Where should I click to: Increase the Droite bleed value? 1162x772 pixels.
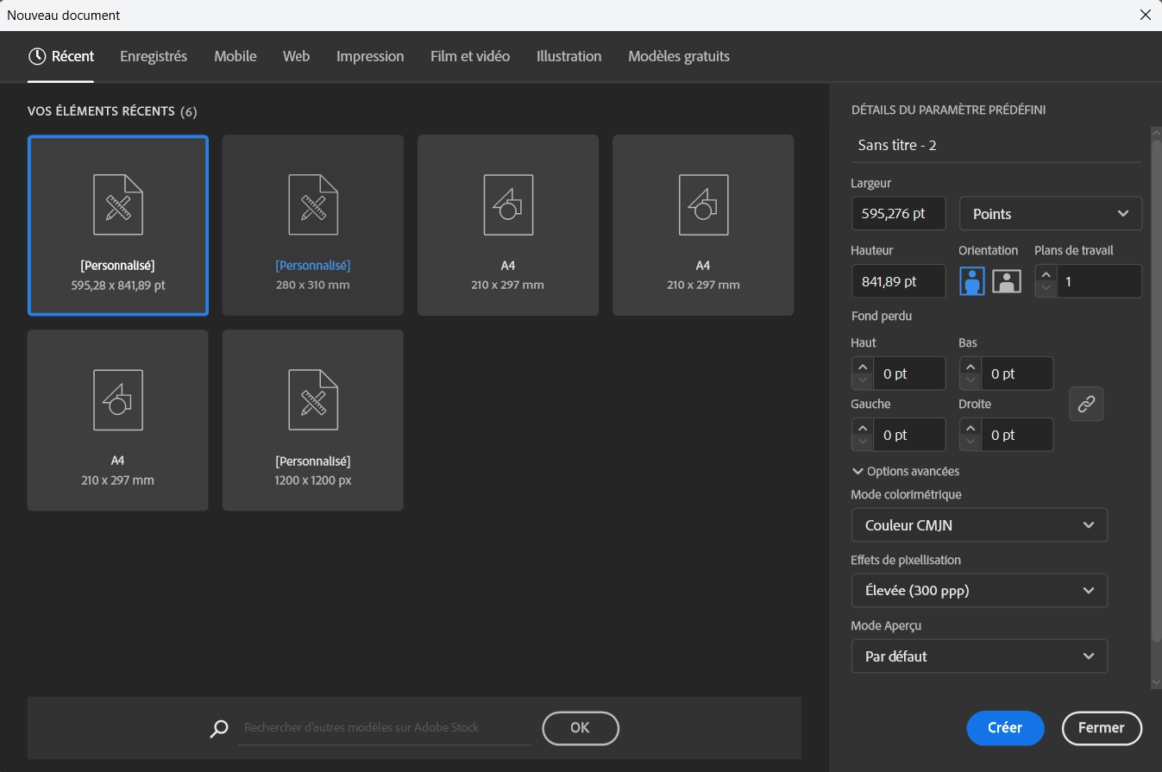pyautogui.click(x=970, y=428)
